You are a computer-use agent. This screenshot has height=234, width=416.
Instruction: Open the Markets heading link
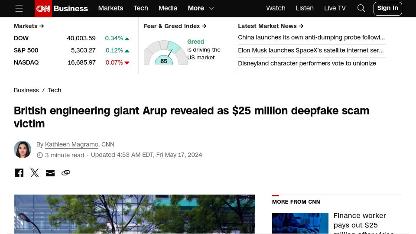pyautogui.click(x=29, y=26)
